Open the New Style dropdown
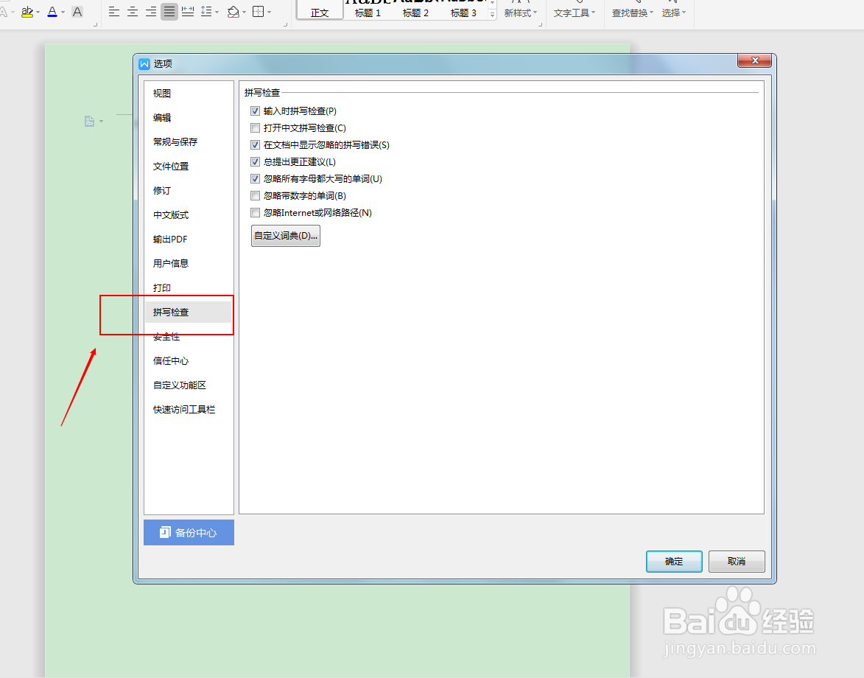 (x=521, y=13)
